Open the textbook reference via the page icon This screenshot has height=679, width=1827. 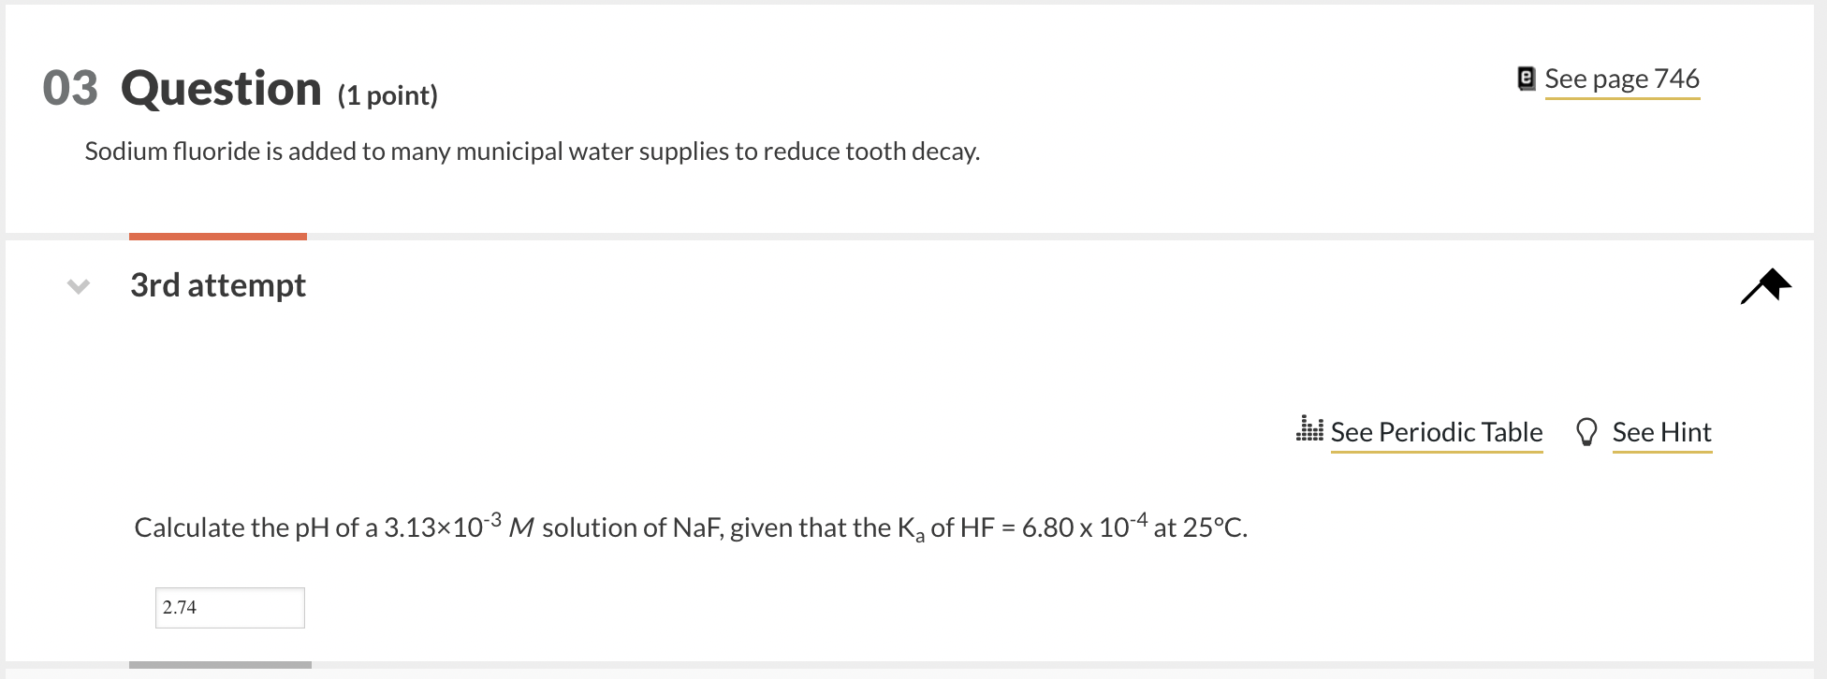tap(1527, 79)
